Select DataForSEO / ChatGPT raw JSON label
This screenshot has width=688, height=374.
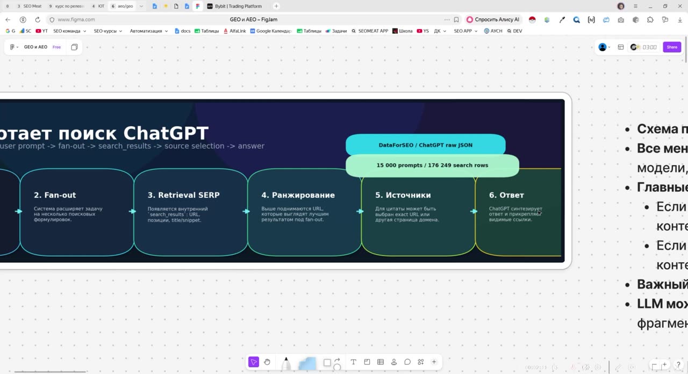426,145
